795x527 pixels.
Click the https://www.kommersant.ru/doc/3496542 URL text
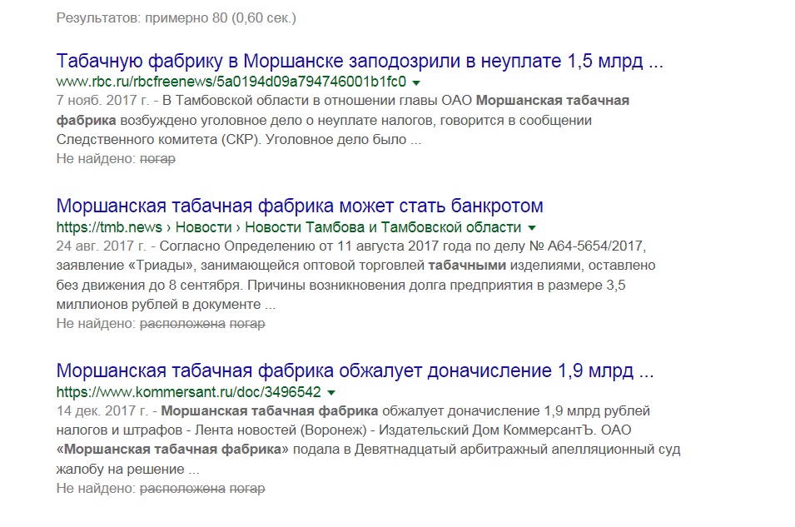point(189,392)
